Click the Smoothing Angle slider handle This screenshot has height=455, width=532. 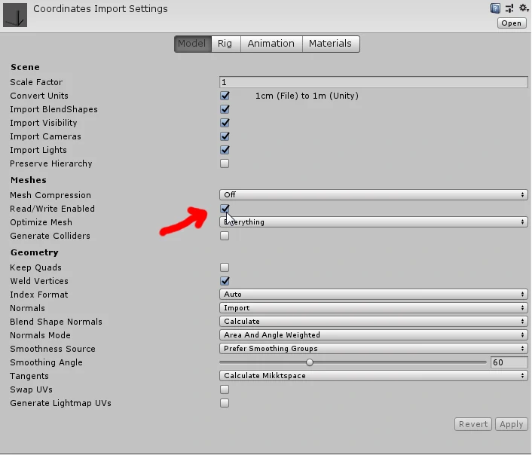tap(310, 362)
